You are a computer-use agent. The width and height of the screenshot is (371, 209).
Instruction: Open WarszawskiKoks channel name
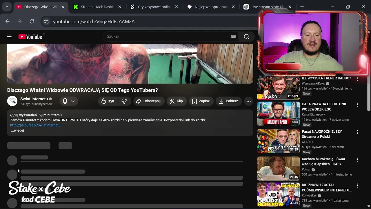click(x=313, y=84)
